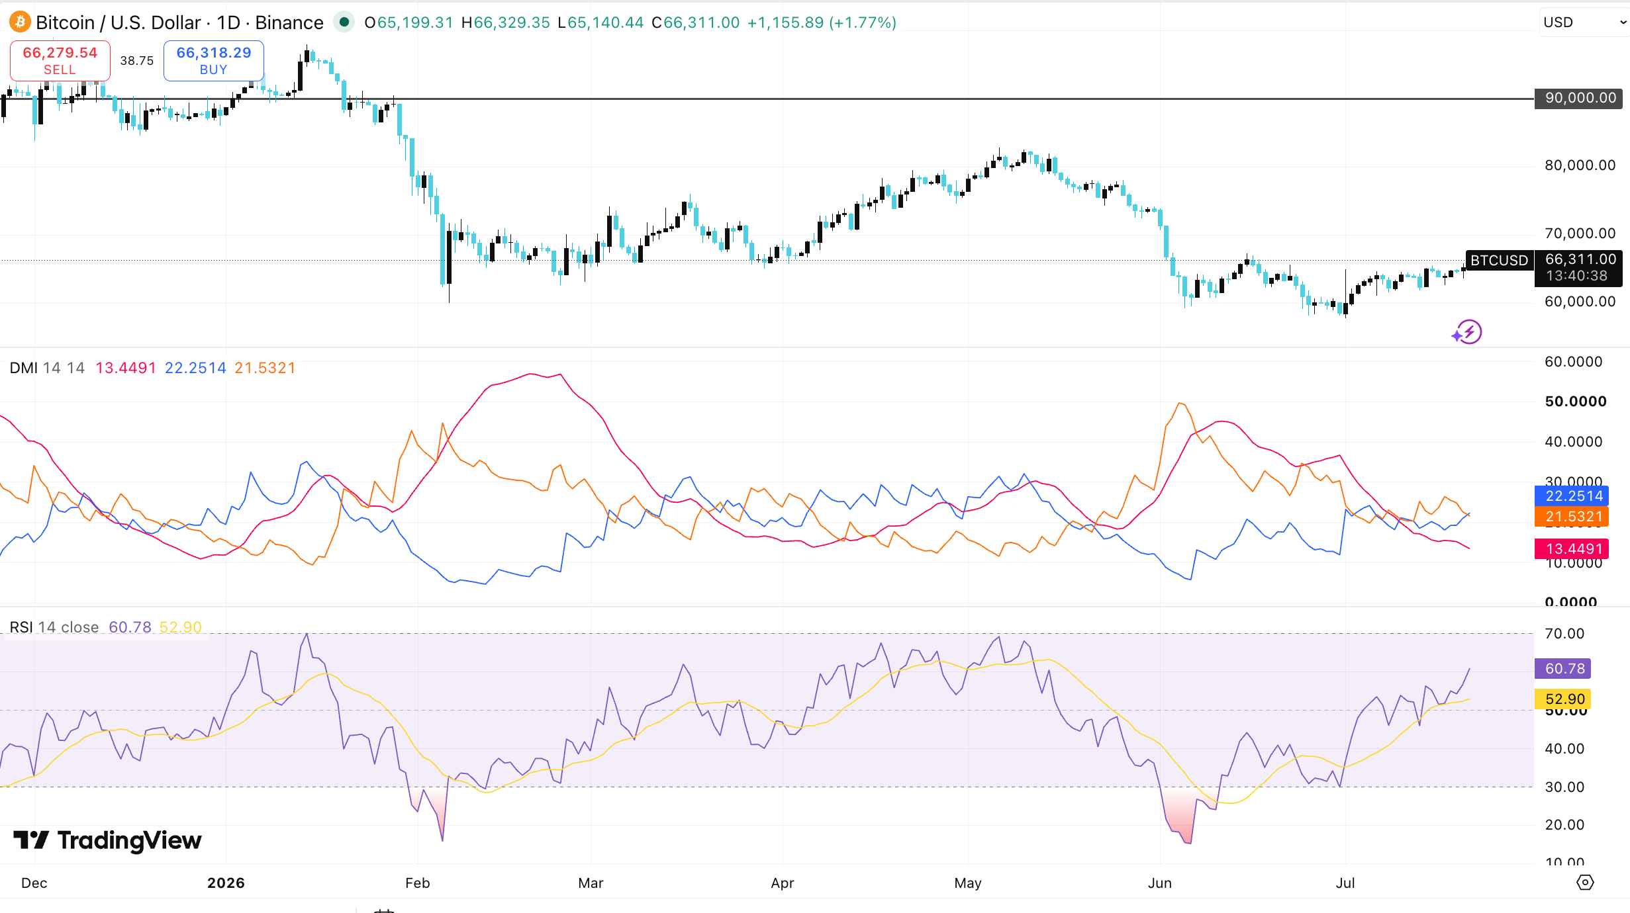Click the TradingView logo
1630x913 pixels.
107,840
